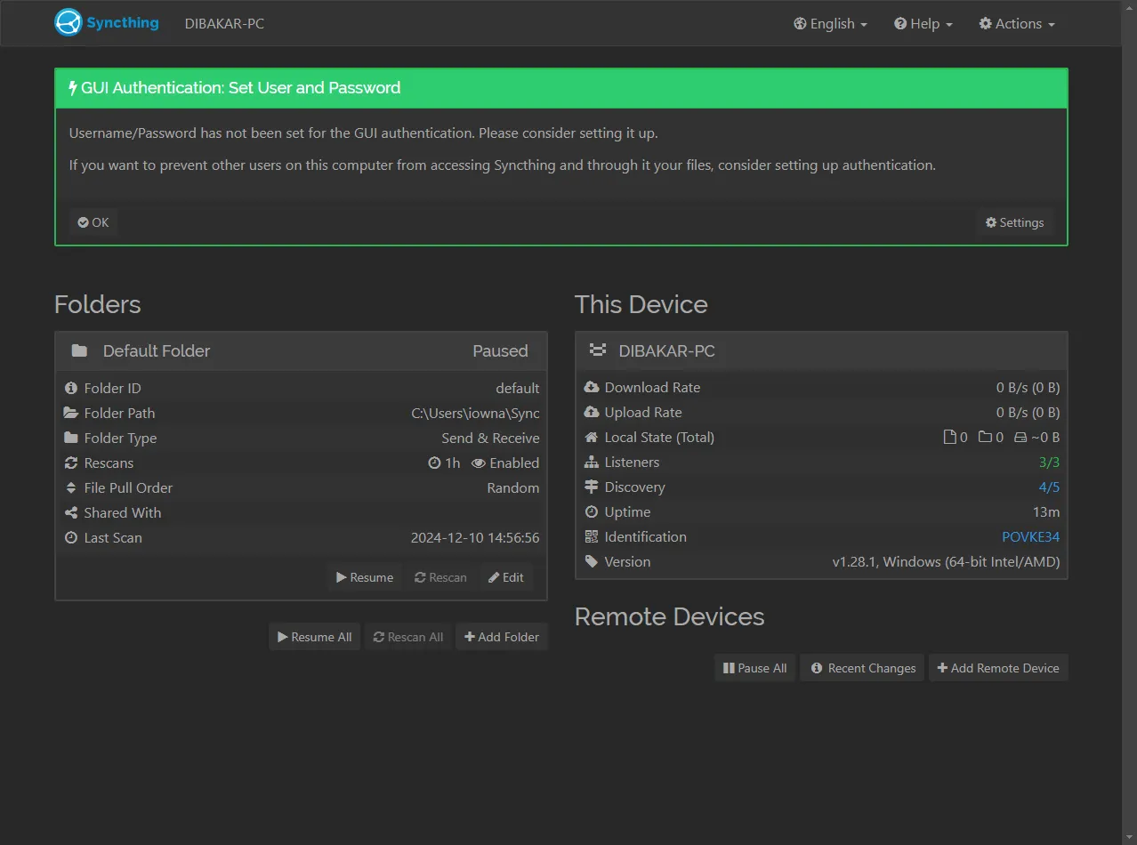1137x845 pixels.
Task: Click the Shared With share icon
Action: tap(71, 513)
